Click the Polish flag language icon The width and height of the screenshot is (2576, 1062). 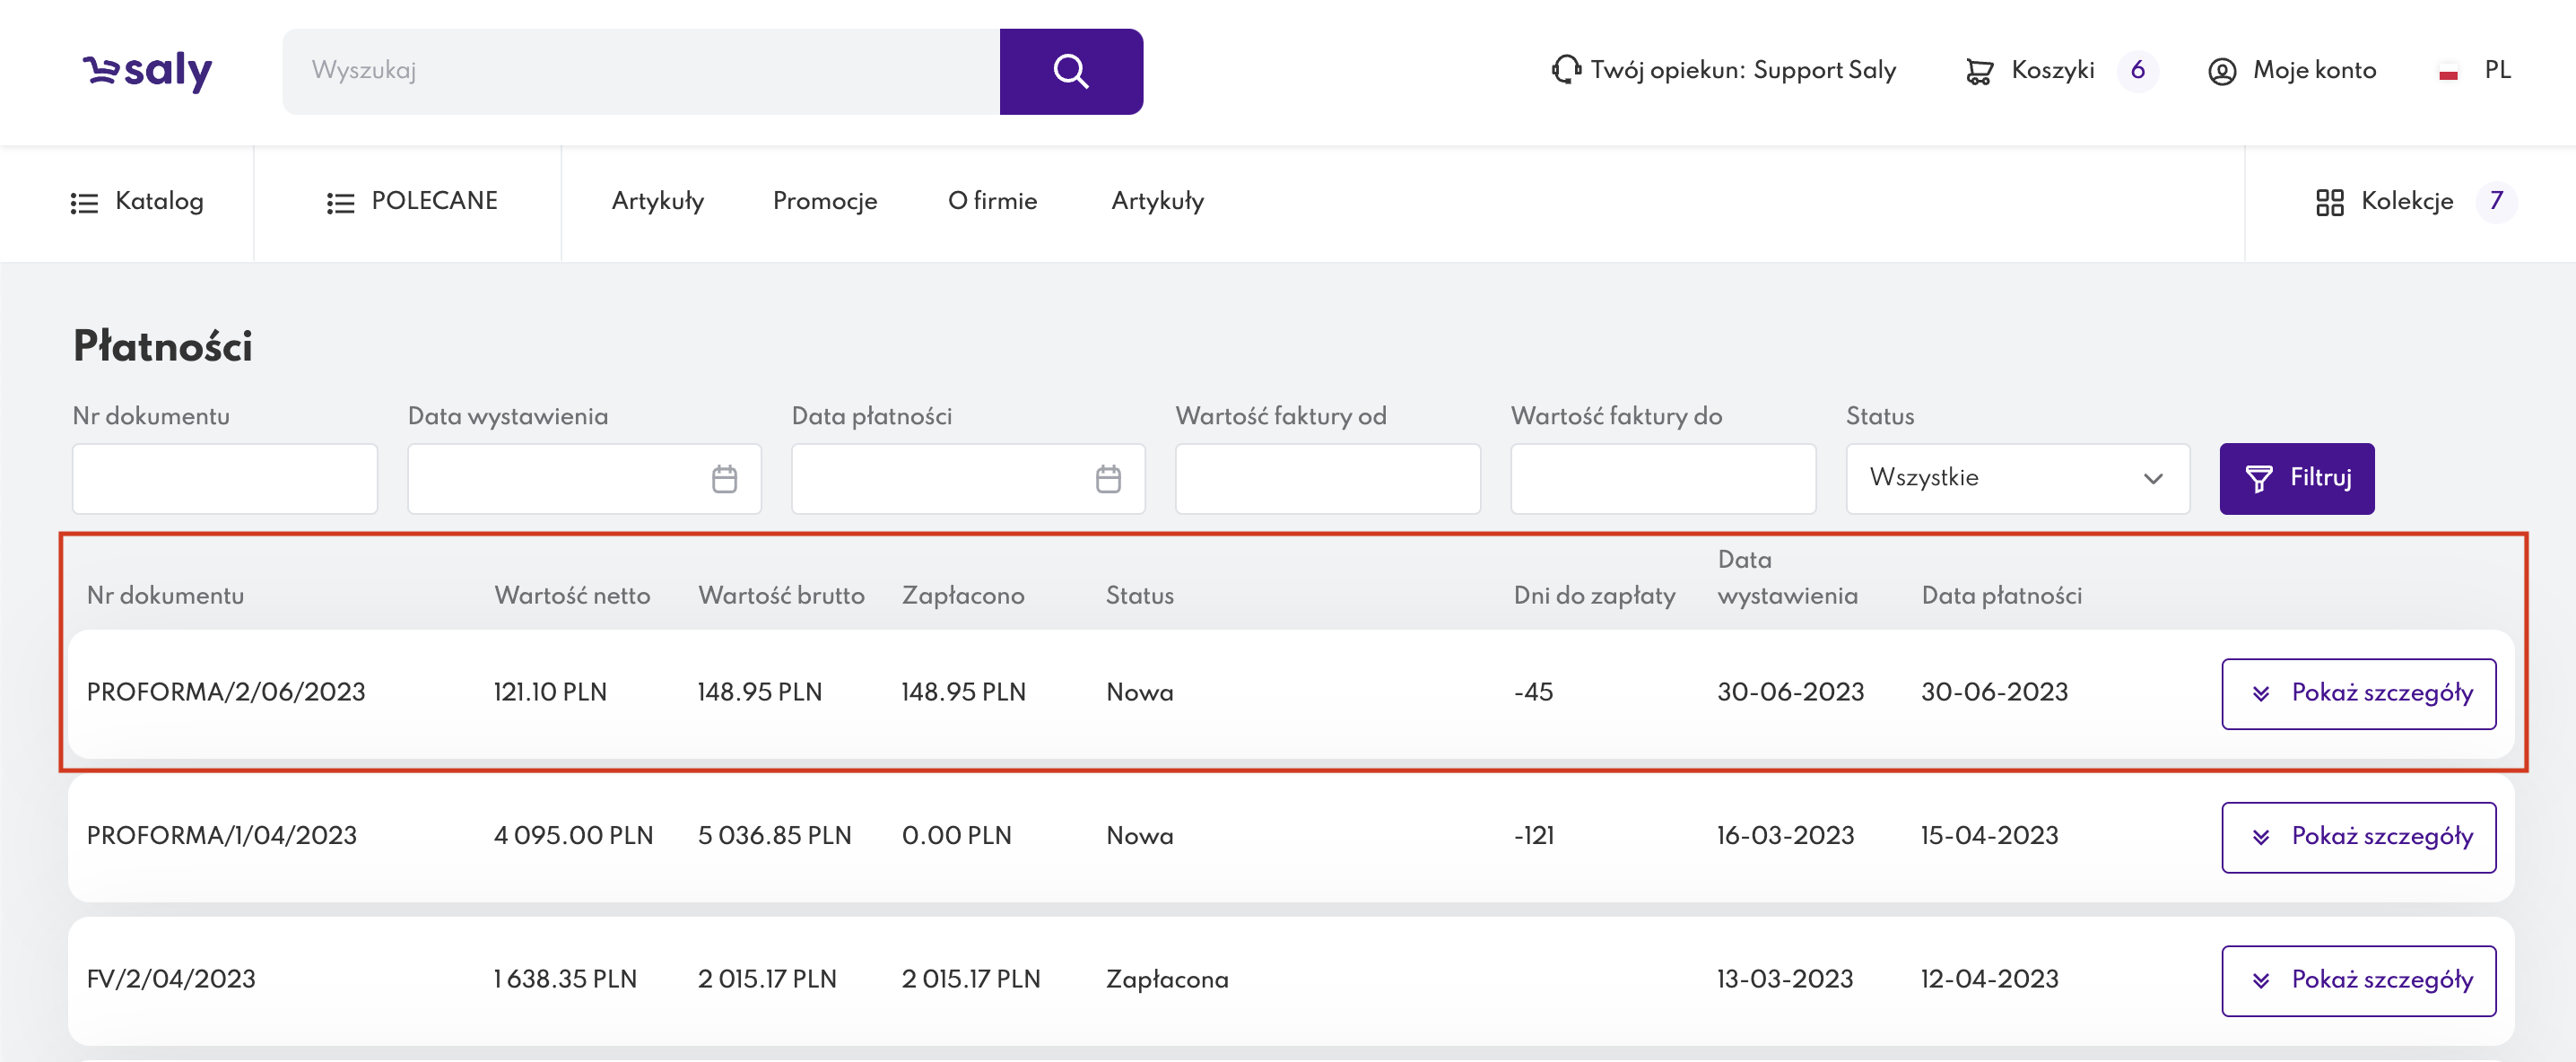pyautogui.click(x=2448, y=72)
